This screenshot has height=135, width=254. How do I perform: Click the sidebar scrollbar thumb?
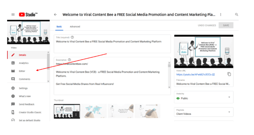click(48, 61)
